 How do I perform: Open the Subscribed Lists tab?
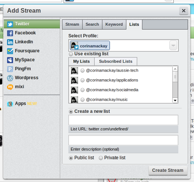[x=116, y=61]
